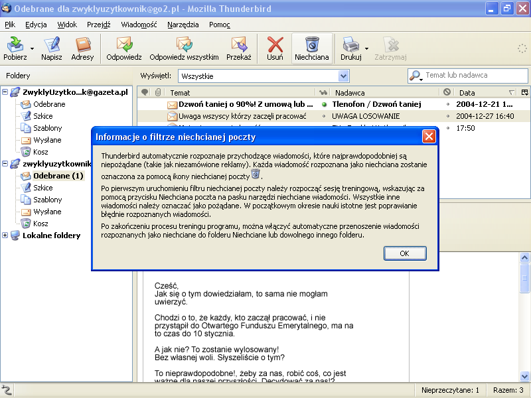This screenshot has width=531, height=398.
Task: Open Szablony folder under gazeta.pl account
Action: [x=47, y=128]
